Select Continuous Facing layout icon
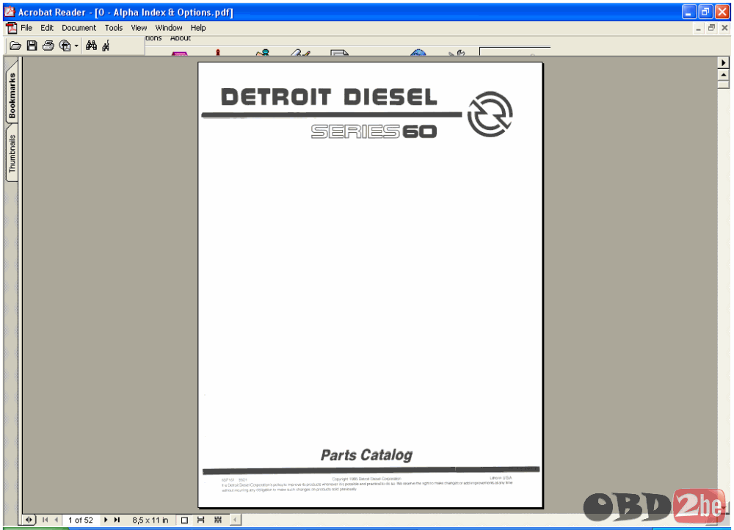The height and width of the screenshot is (530, 734). click(218, 520)
